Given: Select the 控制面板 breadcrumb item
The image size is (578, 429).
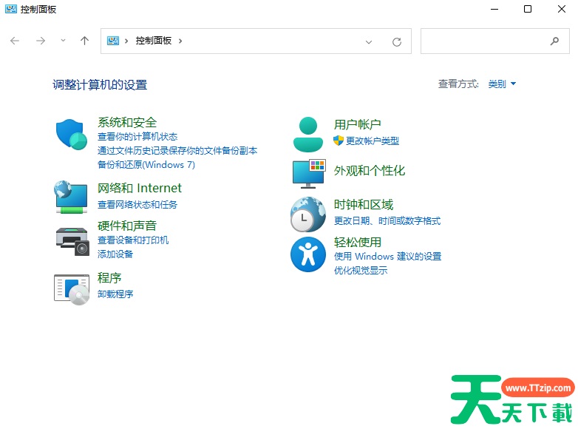Looking at the screenshot, I should click(153, 41).
